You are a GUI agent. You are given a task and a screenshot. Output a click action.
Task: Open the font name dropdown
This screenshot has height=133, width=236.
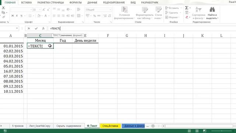pos(31,10)
